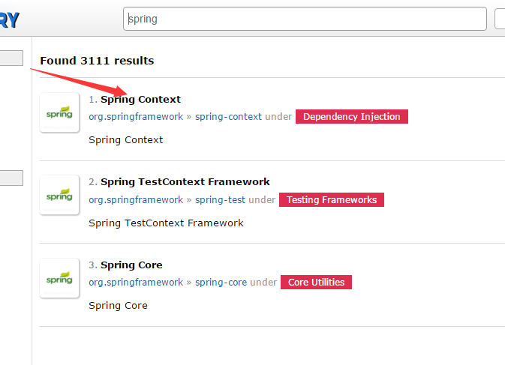Open org.springframework link in the spring-context row

136,116
